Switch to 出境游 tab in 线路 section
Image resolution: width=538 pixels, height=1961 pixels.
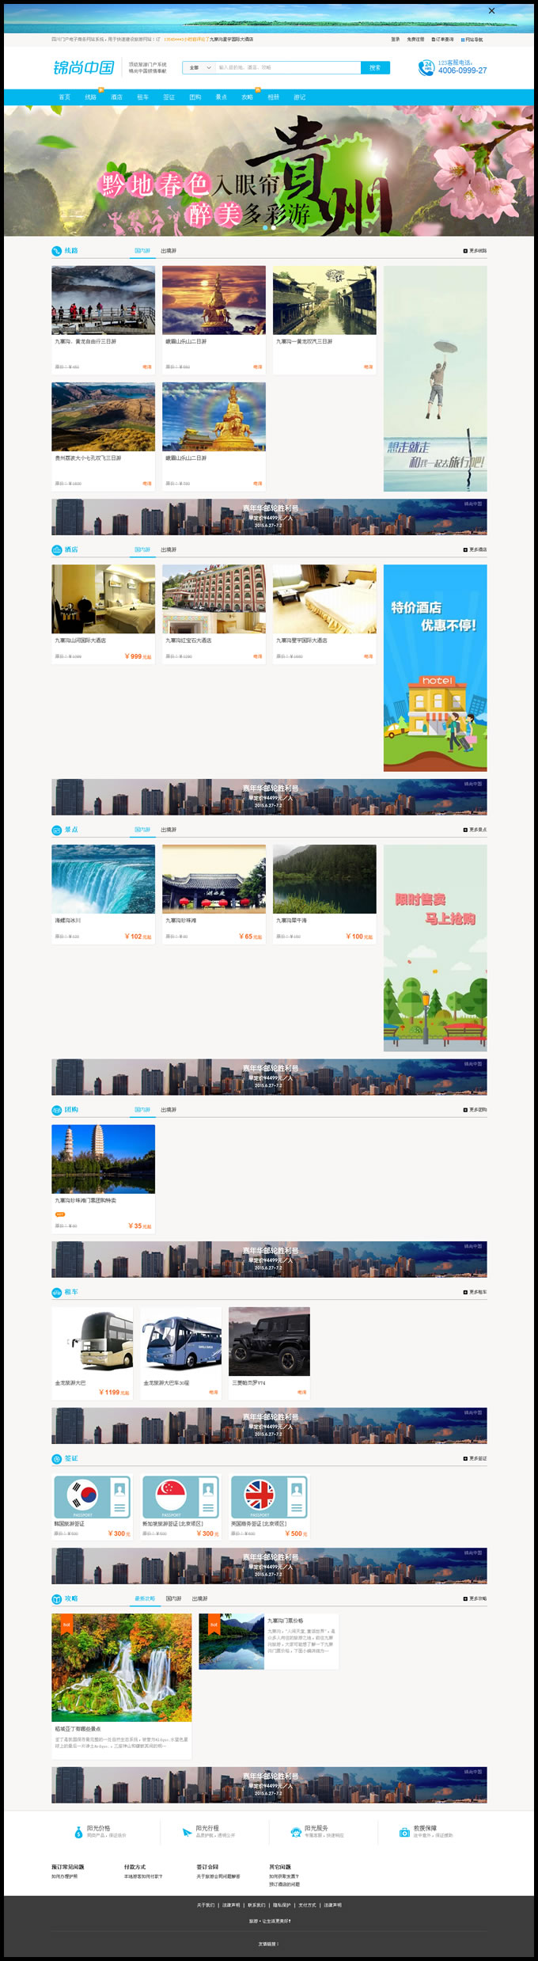point(169,251)
